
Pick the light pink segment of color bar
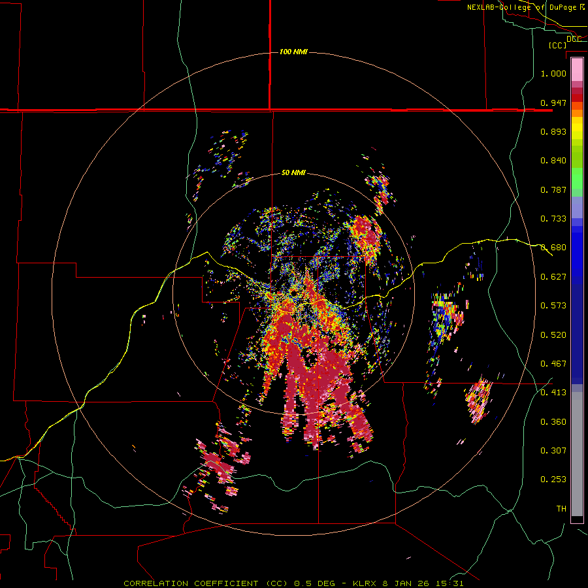[577, 70]
